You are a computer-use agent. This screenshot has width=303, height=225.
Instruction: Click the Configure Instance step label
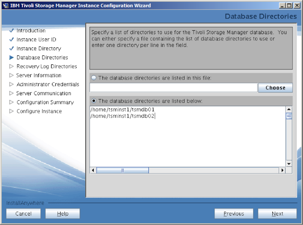coord(39,111)
